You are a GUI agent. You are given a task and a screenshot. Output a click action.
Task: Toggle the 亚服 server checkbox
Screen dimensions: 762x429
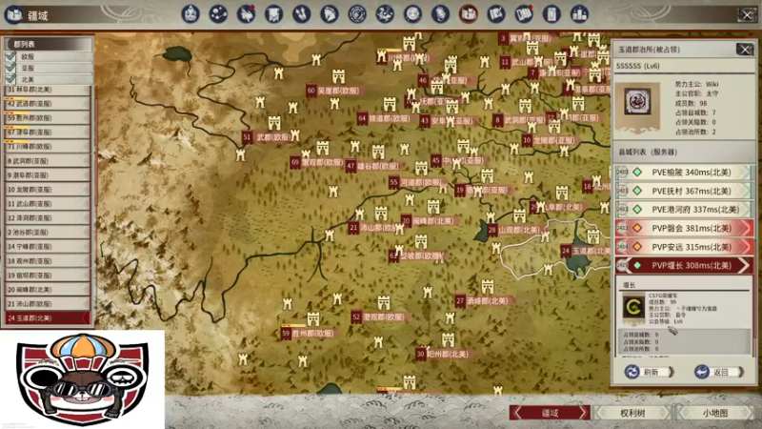tap(10, 68)
